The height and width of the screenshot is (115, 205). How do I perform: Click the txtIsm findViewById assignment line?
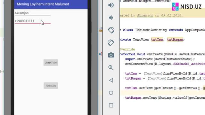[x=165, y=73]
